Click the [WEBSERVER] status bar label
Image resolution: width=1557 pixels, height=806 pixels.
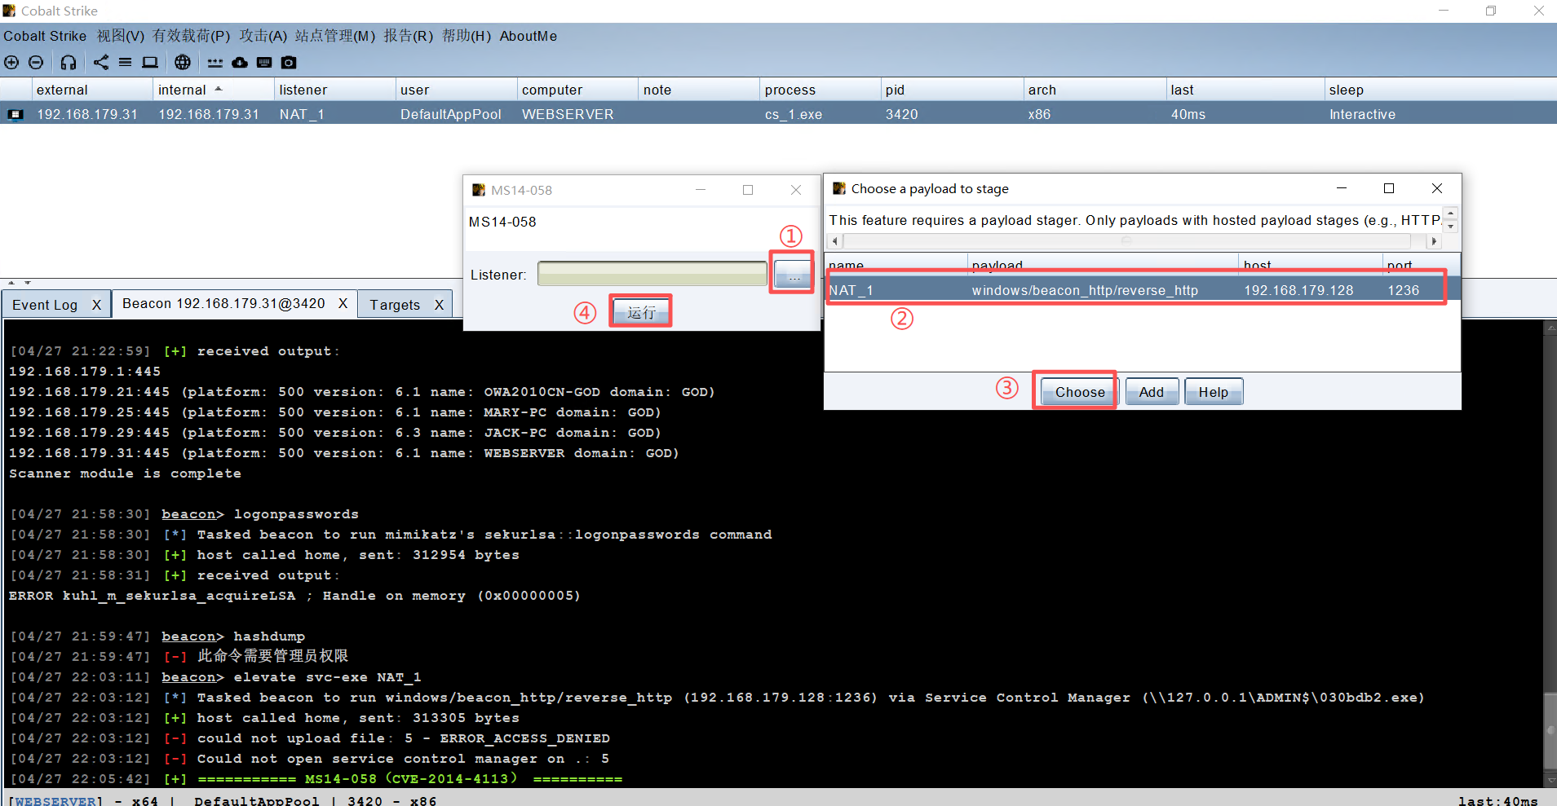[x=55, y=800]
